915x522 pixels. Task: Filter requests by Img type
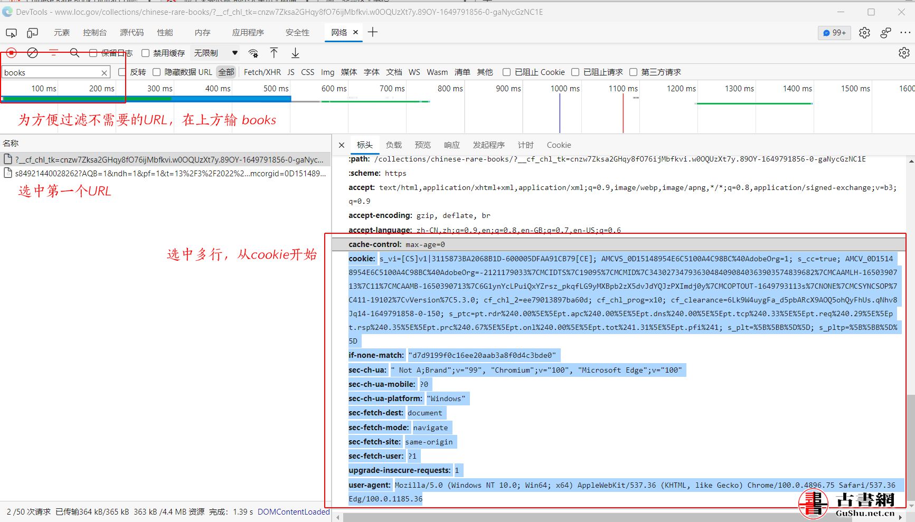pyautogui.click(x=328, y=72)
